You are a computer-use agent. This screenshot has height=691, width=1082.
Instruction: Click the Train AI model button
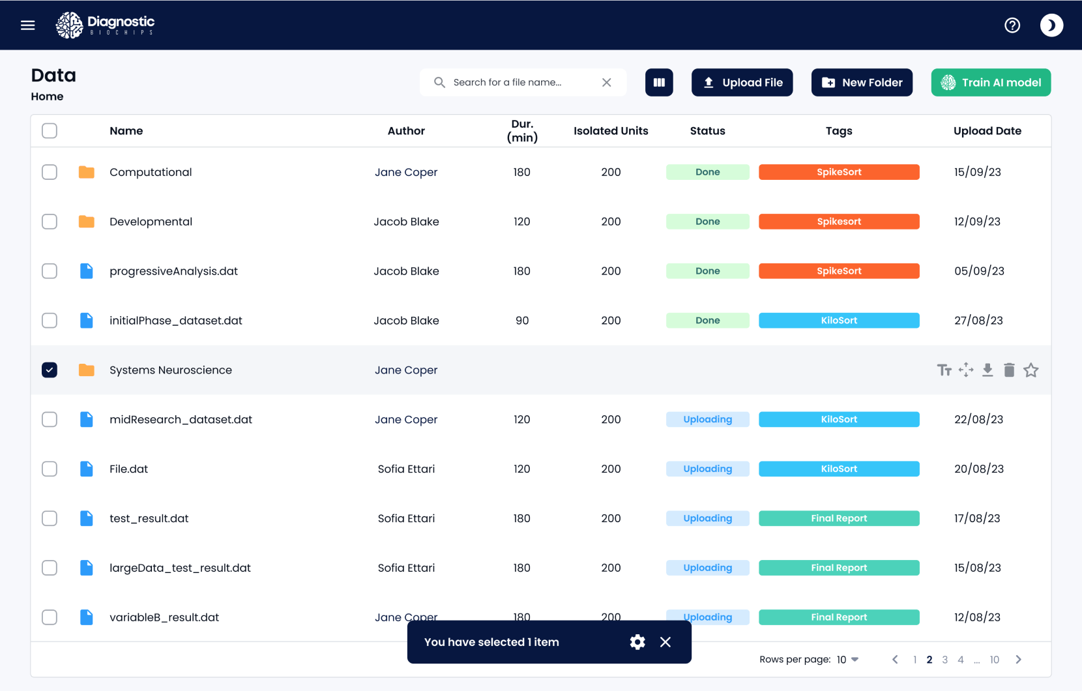point(990,83)
